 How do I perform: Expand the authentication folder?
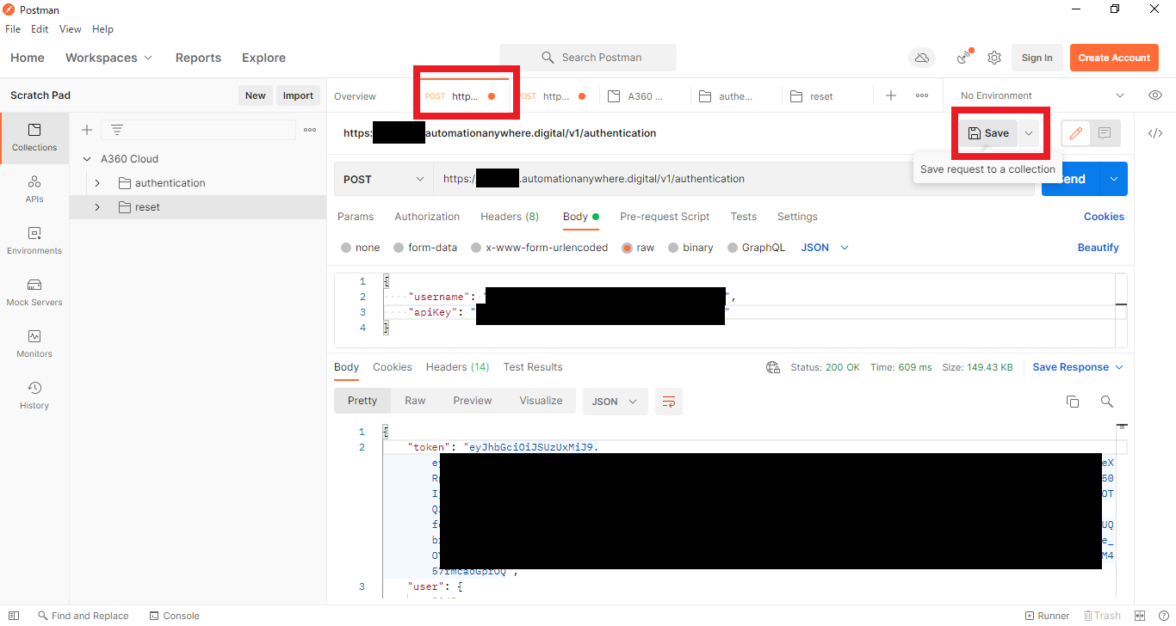(x=97, y=183)
